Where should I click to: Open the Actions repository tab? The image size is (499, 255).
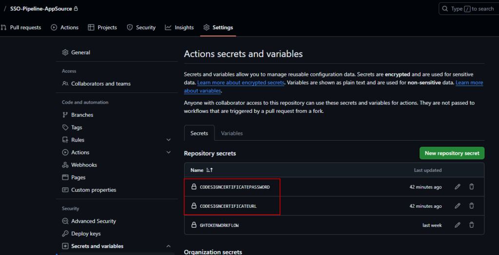pyautogui.click(x=65, y=27)
